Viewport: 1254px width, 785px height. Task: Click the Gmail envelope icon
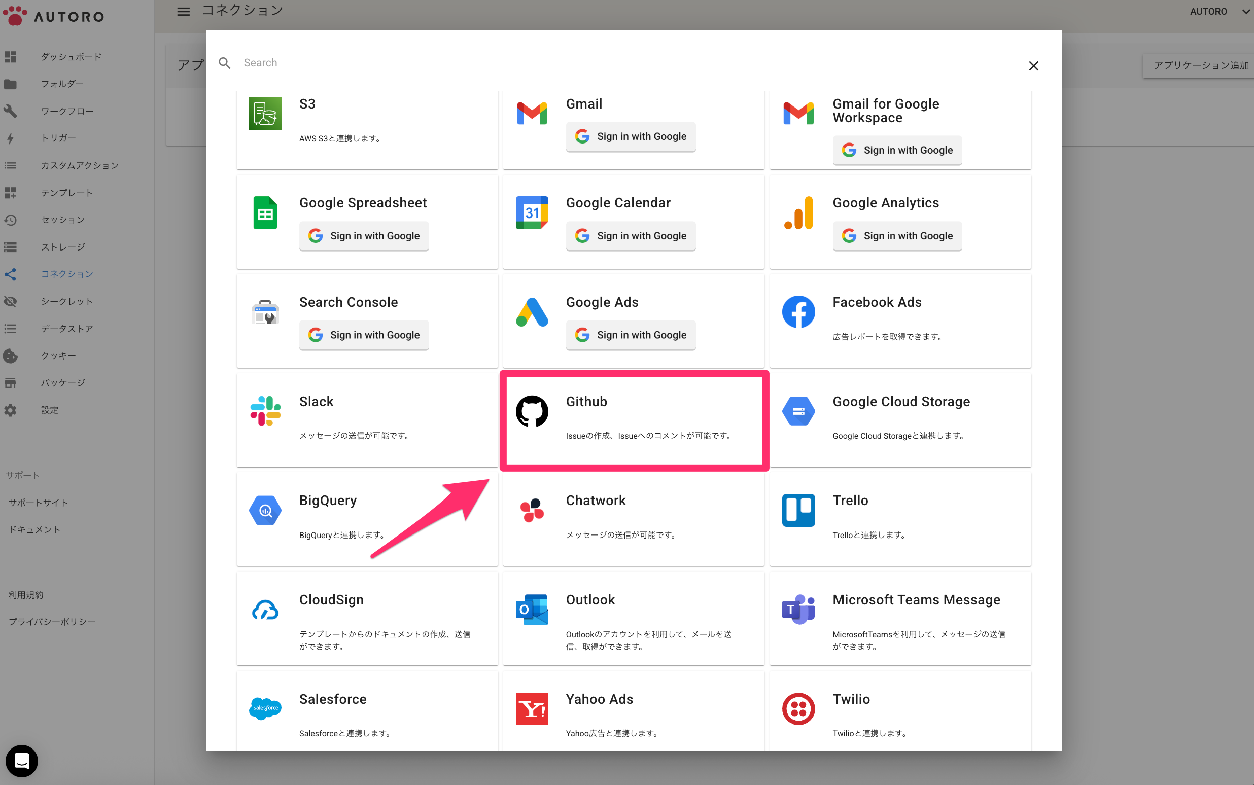pos(532,113)
